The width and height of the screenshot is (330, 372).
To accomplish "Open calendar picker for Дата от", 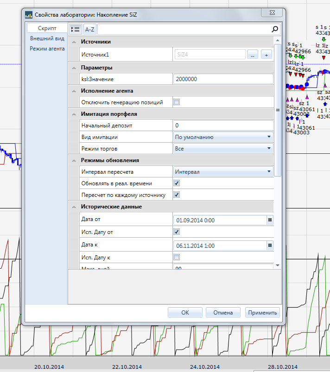I will 270,220.
